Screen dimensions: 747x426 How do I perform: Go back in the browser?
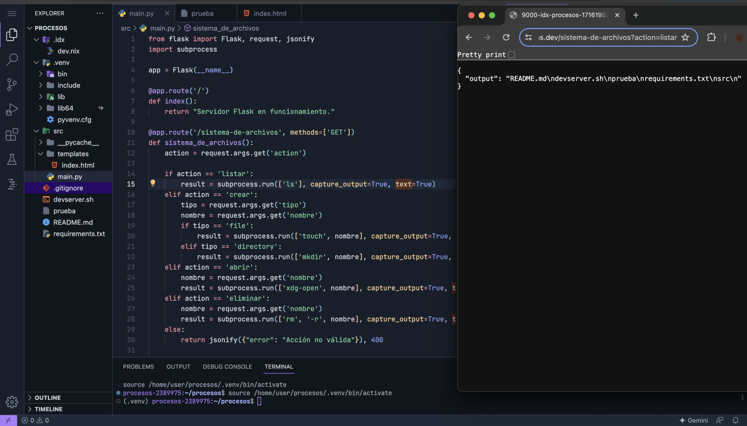[468, 37]
